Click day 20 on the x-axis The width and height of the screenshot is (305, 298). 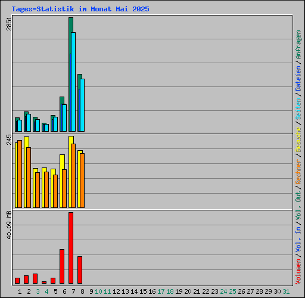click(x=188, y=291)
